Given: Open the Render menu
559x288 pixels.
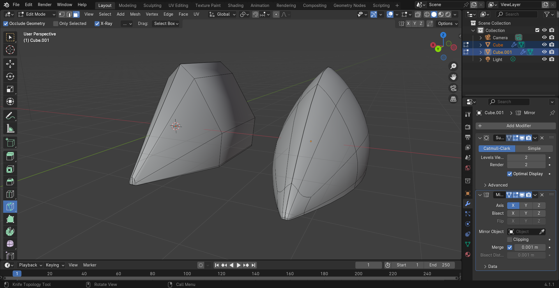Looking at the screenshot, I should click(x=45, y=5).
